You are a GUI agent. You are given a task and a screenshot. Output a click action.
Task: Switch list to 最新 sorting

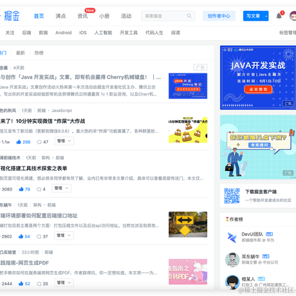coord(21,53)
